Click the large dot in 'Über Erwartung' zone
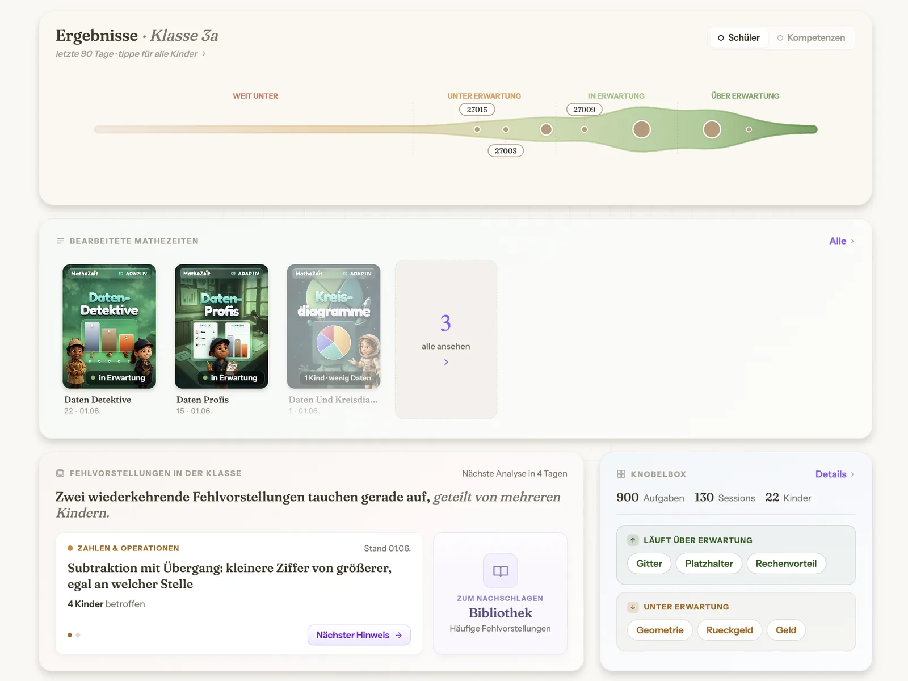This screenshot has height=681, width=908. tap(712, 129)
